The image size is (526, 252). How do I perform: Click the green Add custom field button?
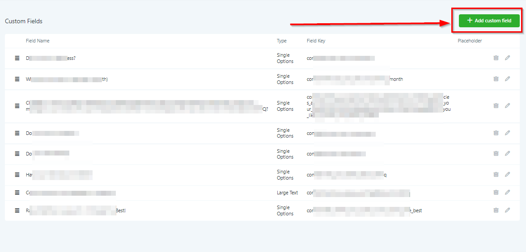(489, 21)
